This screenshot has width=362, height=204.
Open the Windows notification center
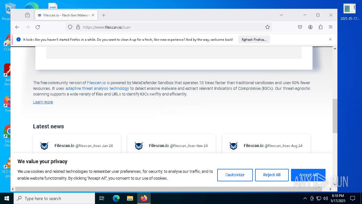pos(353,198)
